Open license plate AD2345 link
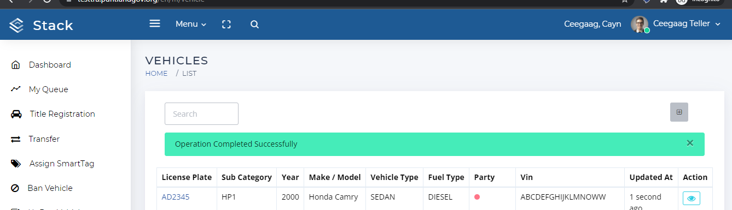The height and width of the screenshot is (210, 732). click(176, 197)
